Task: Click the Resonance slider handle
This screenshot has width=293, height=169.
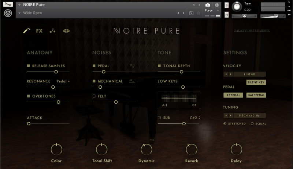Action: pos(53,87)
